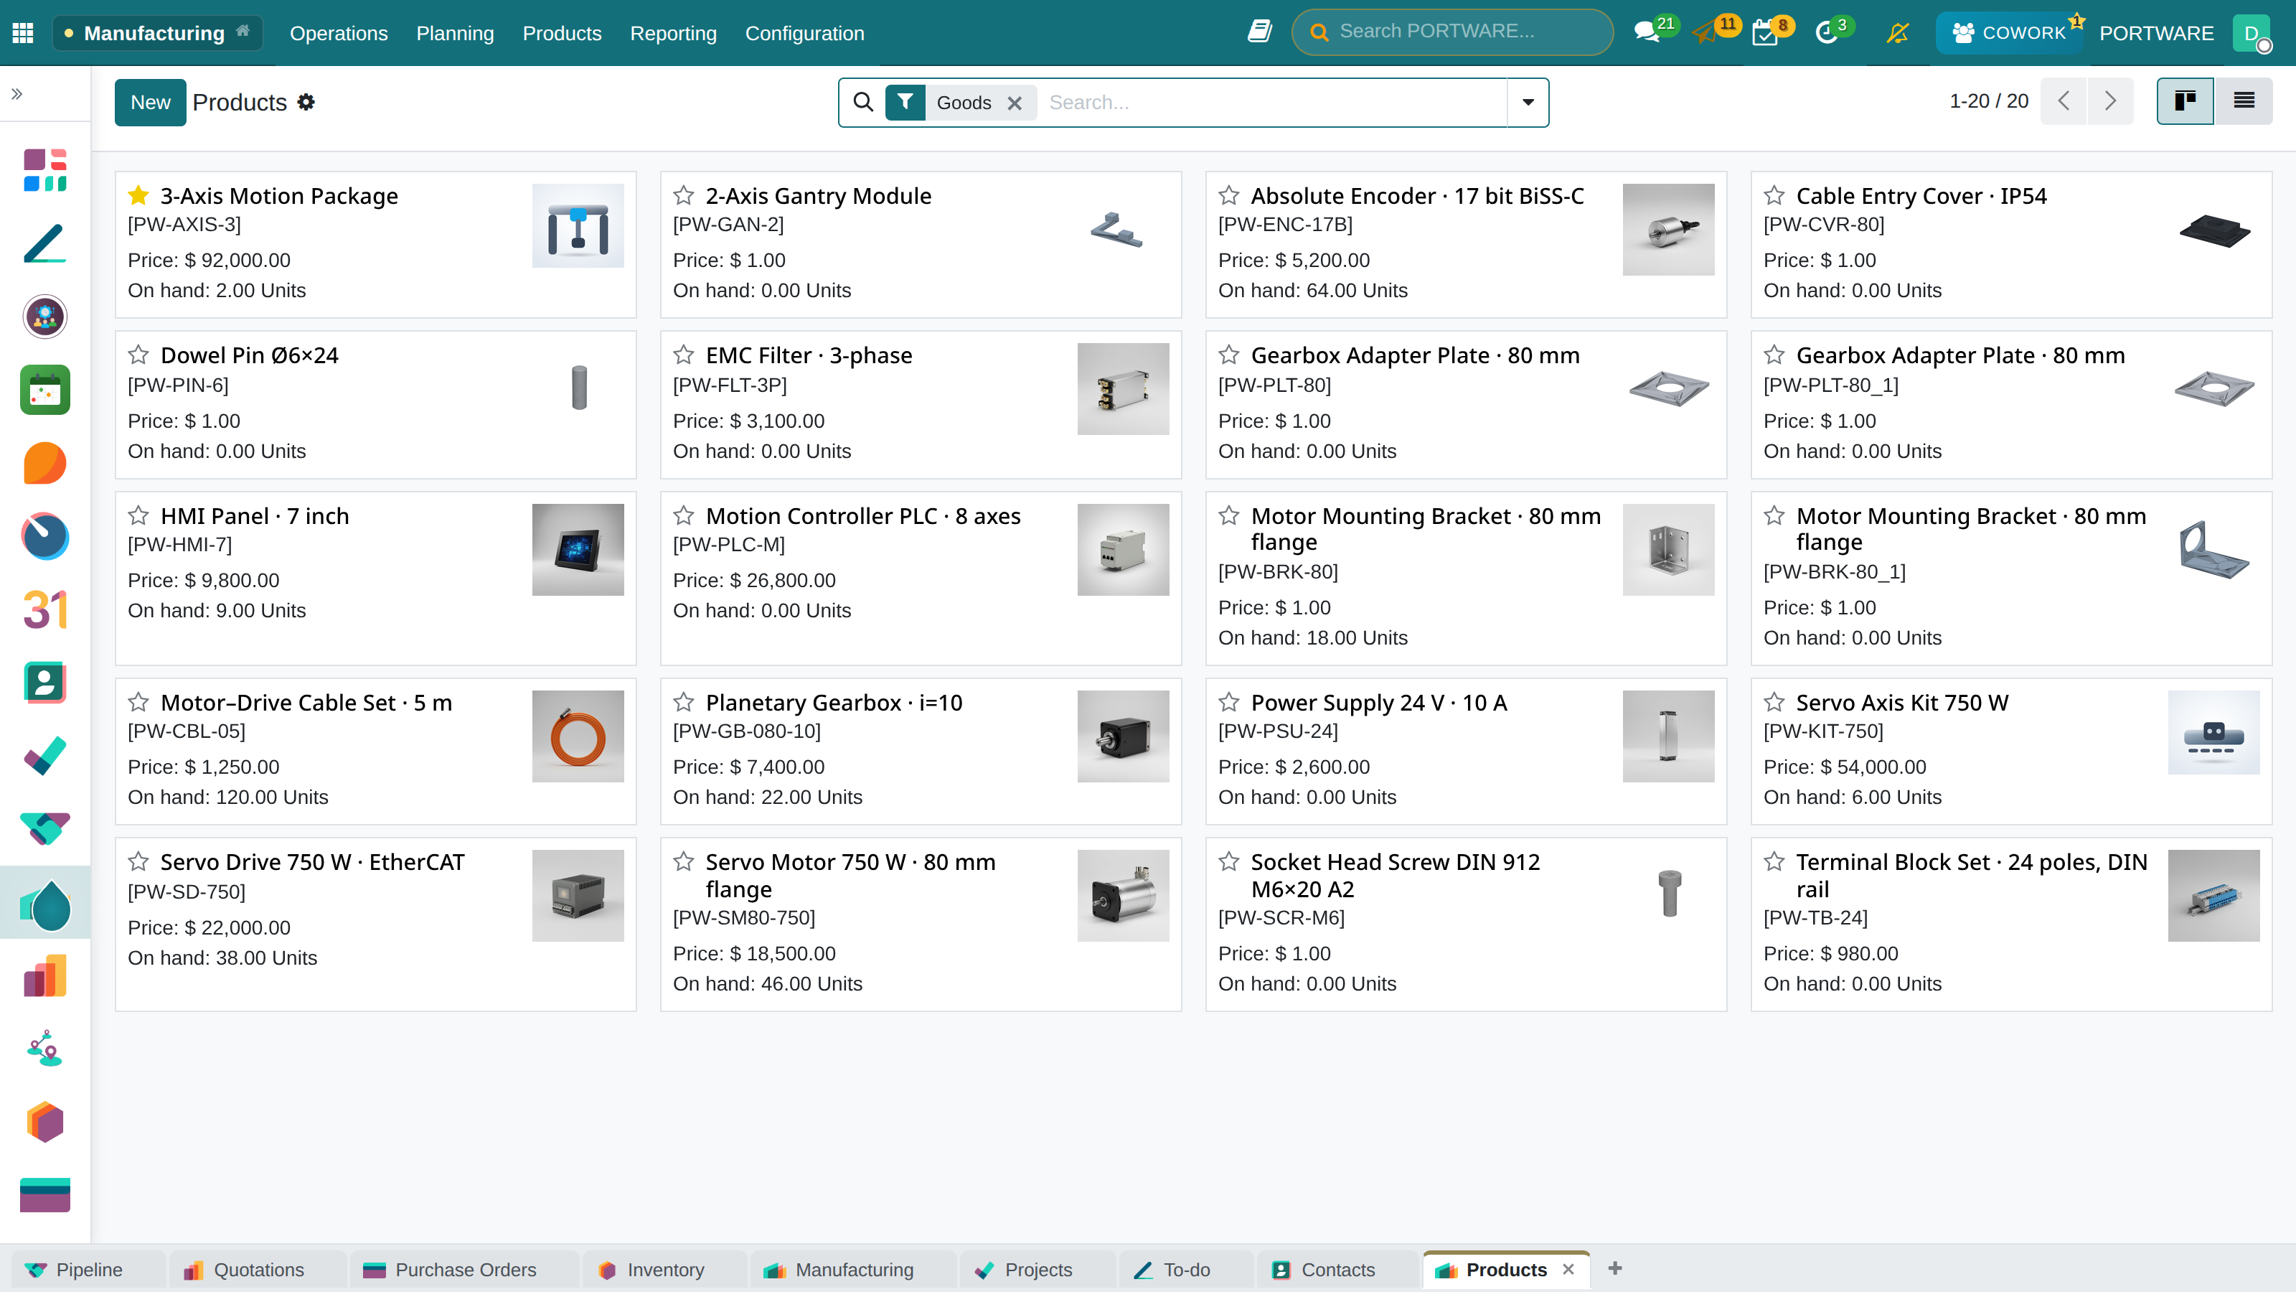Open the knowledge book icon in top bar
The height and width of the screenshot is (1292, 2296).
click(1259, 32)
